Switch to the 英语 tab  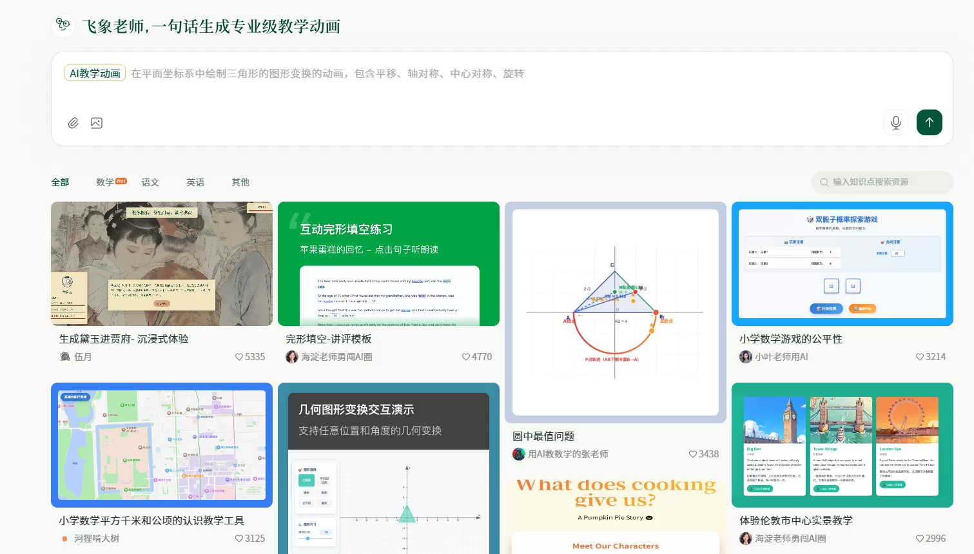point(195,182)
